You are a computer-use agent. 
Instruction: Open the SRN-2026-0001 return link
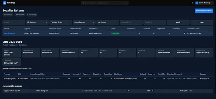coord(9,33)
